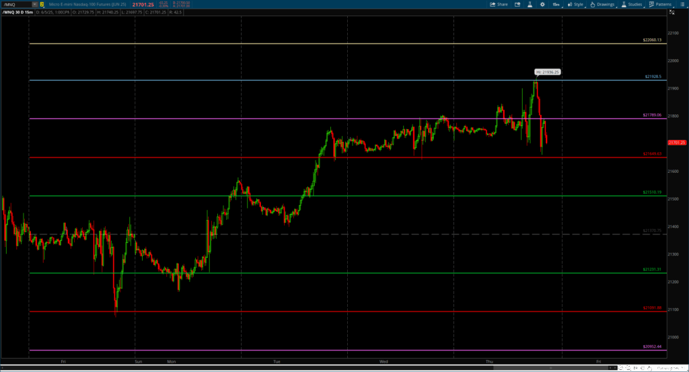
Task: Click the Hi: 21936.25 bubble
Action: point(548,72)
